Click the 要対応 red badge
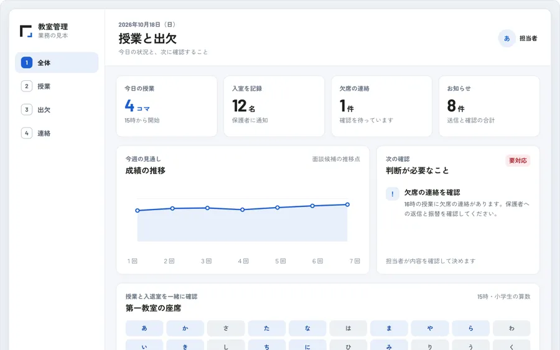This screenshot has width=560, height=350. click(x=518, y=160)
